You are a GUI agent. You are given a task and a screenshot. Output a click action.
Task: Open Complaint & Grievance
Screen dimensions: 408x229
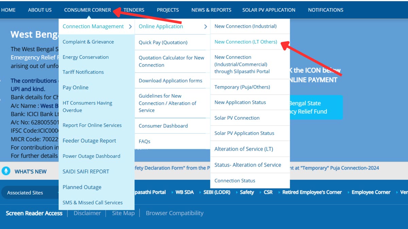click(x=88, y=41)
